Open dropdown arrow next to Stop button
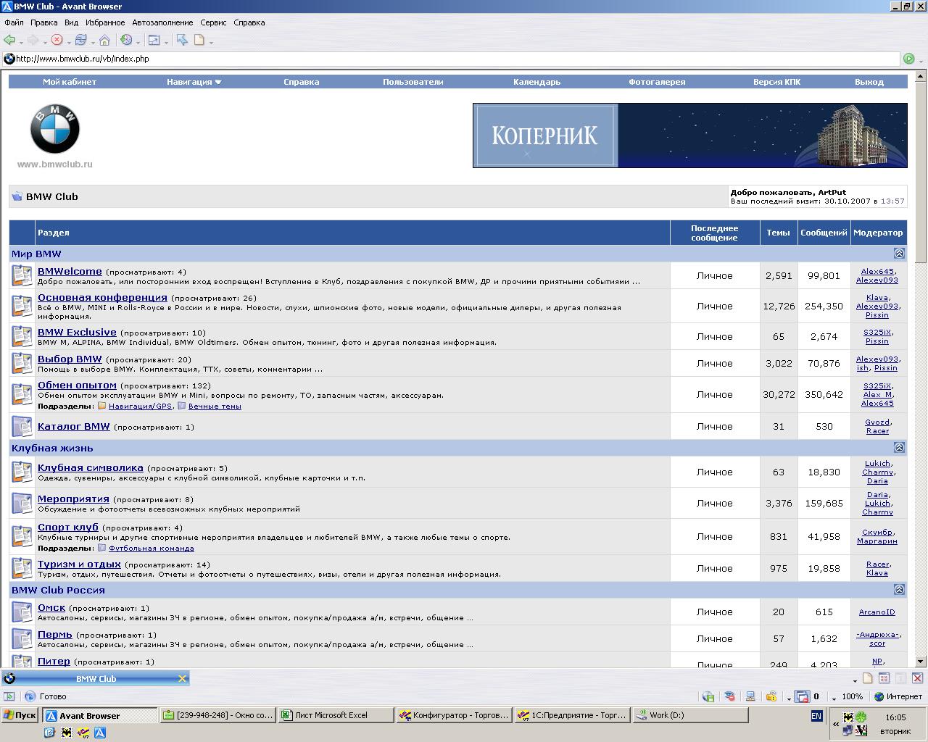This screenshot has height=742, width=928. coord(68,42)
